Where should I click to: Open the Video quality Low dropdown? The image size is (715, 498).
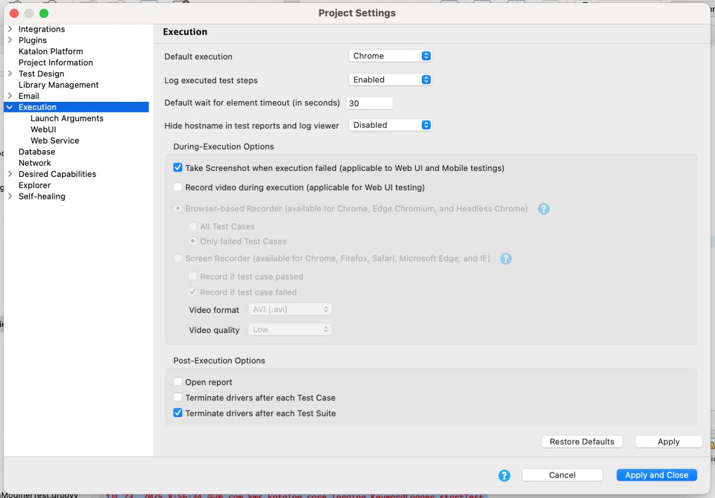click(x=290, y=329)
